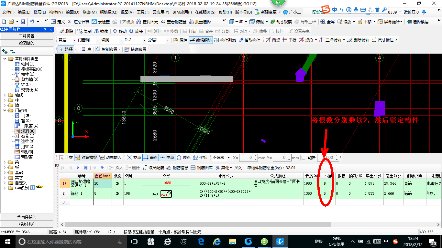Click 关闭 in rebar edit toolbar
Screen dimensions: 442x248
[x=238, y=168]
